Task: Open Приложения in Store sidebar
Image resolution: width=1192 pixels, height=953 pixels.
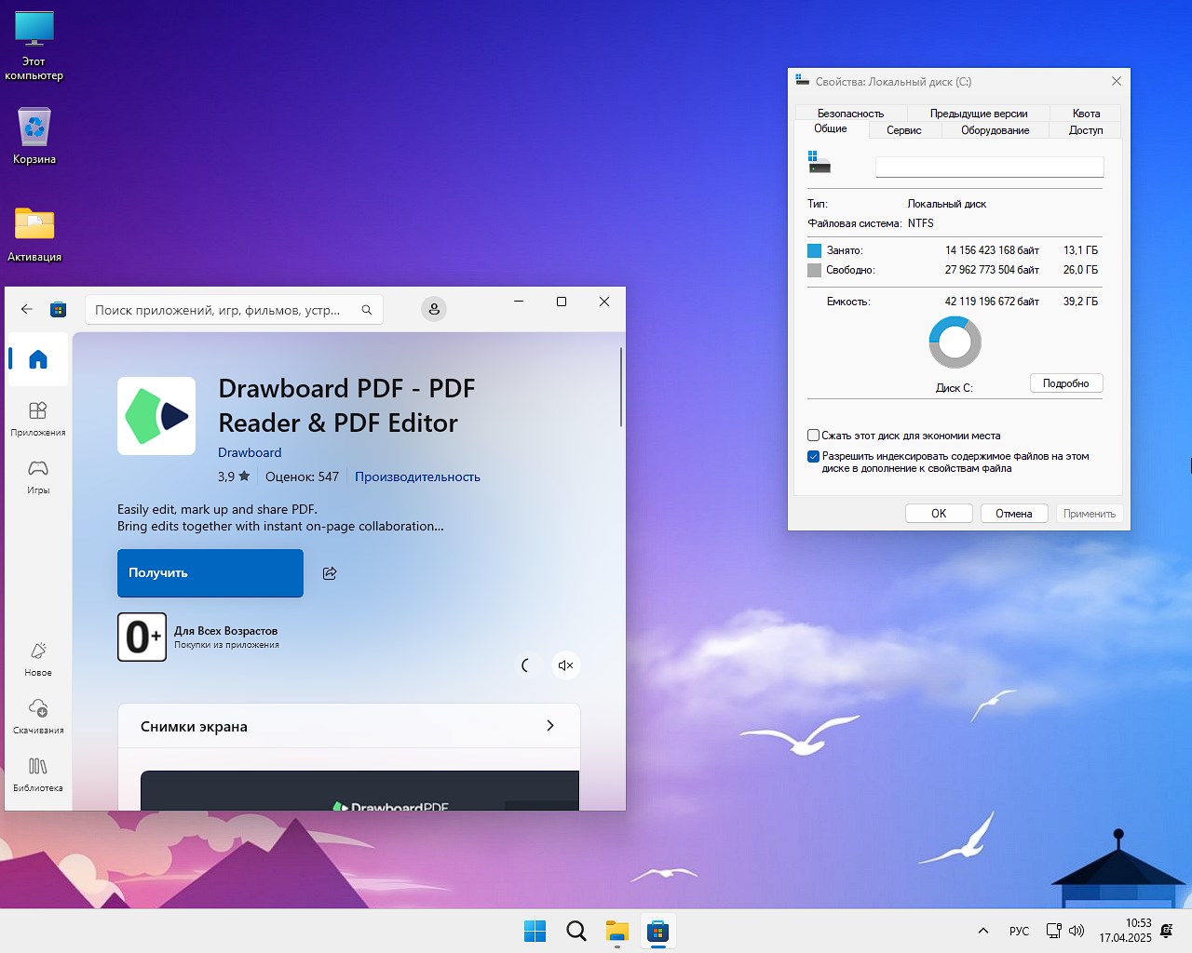Action: [x=38, y=418]
